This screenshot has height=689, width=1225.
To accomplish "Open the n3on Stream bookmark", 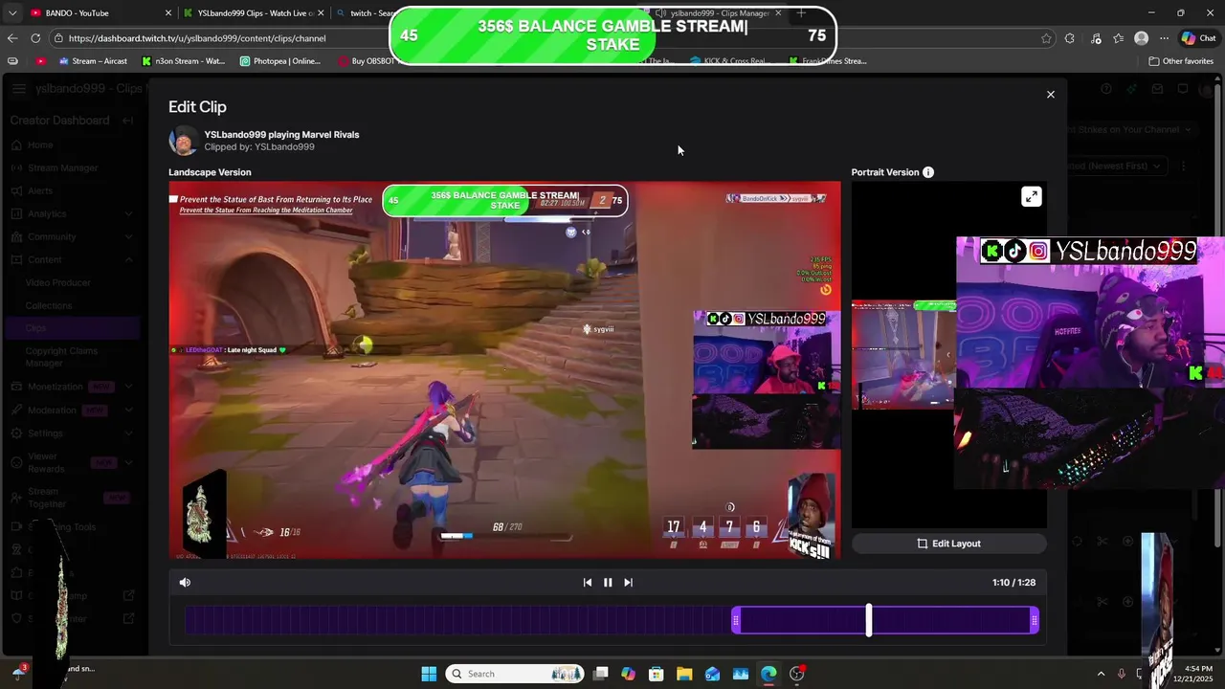I will click(x=184, y=61).
